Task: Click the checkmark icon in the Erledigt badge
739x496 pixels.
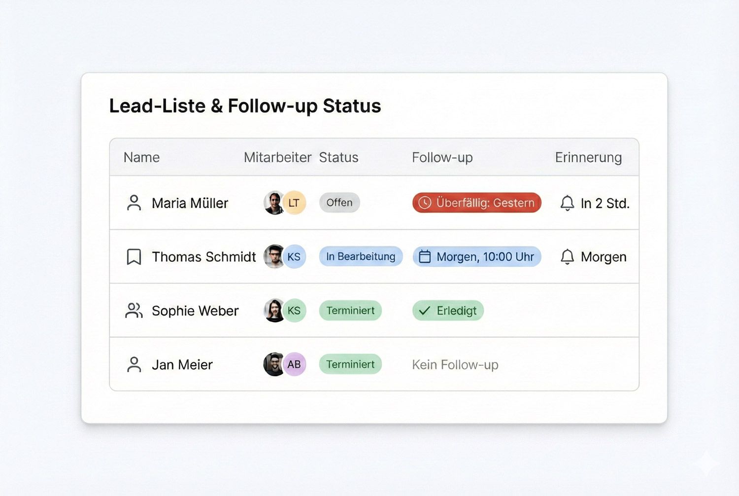Action: pyautogui.click(x=424, y=311)
